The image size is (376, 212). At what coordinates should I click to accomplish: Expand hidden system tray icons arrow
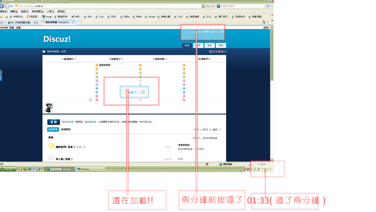click(244, 169)
